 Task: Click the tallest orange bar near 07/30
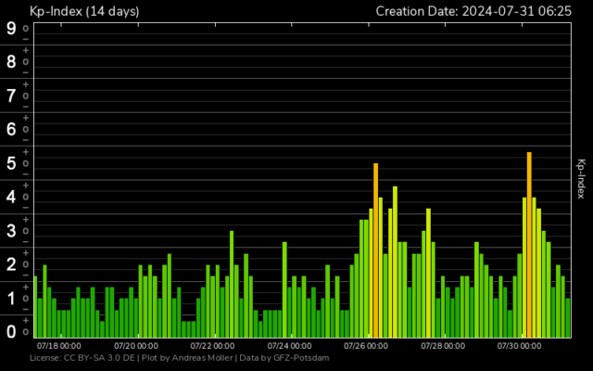click(529, 243)
